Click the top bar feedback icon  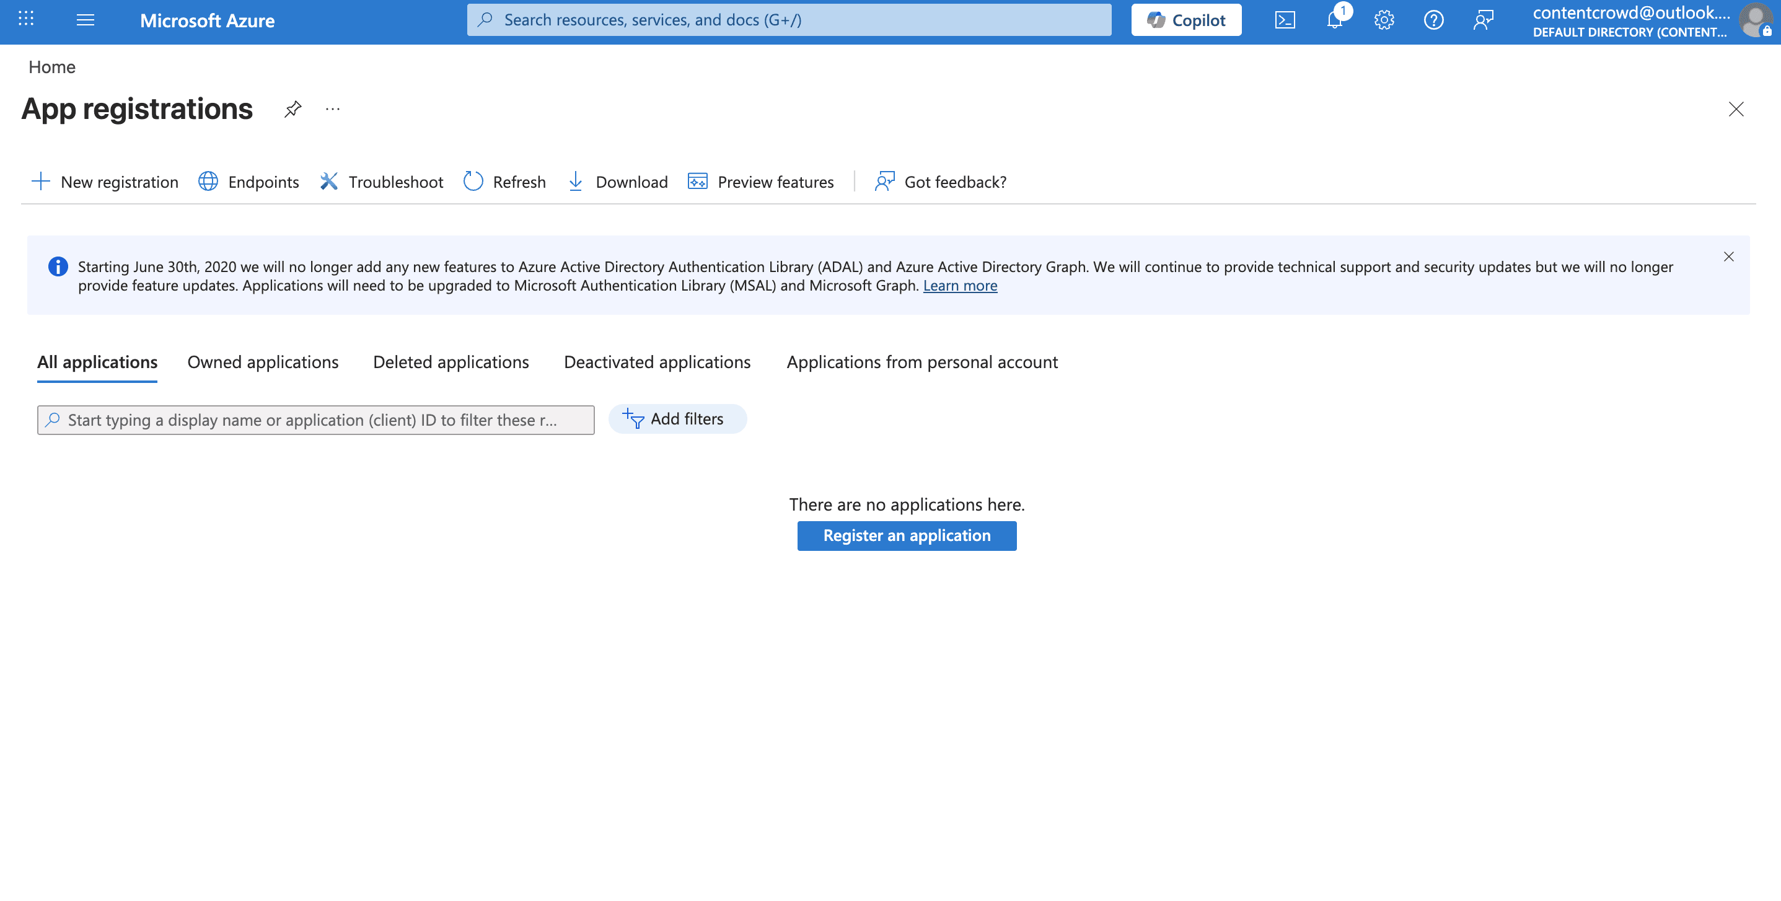click(1483, 20)
